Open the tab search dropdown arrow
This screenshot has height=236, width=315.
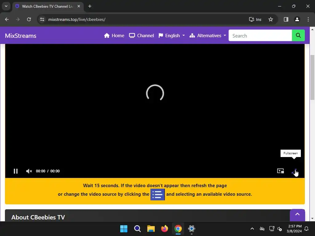pyautogui.click(x=6, y=6)
